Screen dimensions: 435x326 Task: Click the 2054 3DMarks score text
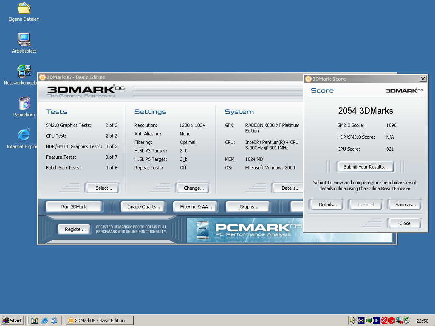(x=365, y=111)
